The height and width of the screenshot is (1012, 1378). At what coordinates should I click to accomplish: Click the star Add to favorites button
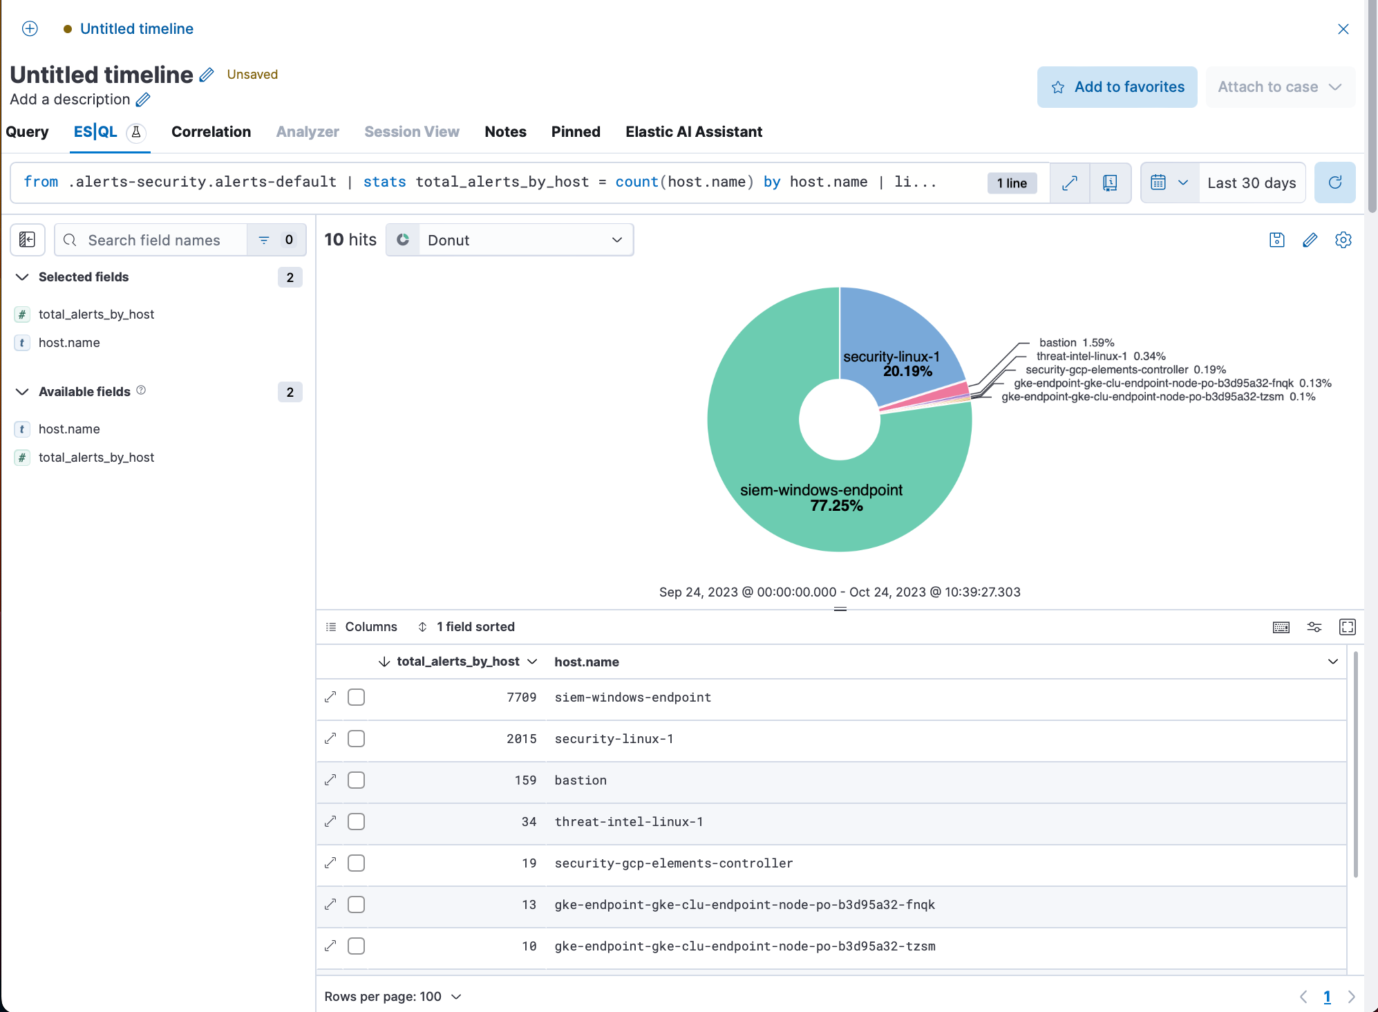click(1117, 87)
